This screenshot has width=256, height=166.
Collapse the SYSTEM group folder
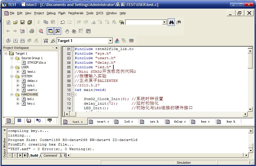point(12,76)
